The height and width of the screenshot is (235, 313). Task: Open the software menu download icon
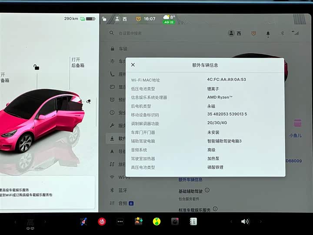(112, 138)
